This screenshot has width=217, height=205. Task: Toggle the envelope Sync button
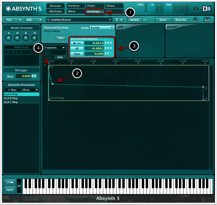point(60,38)
